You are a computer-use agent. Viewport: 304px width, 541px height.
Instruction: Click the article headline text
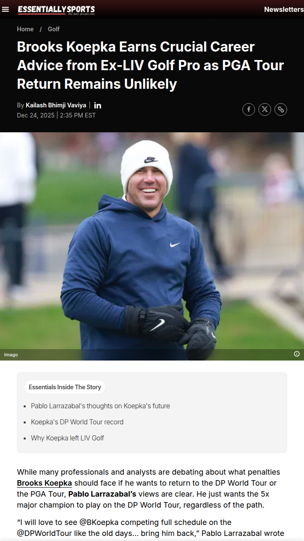point(150,65)
